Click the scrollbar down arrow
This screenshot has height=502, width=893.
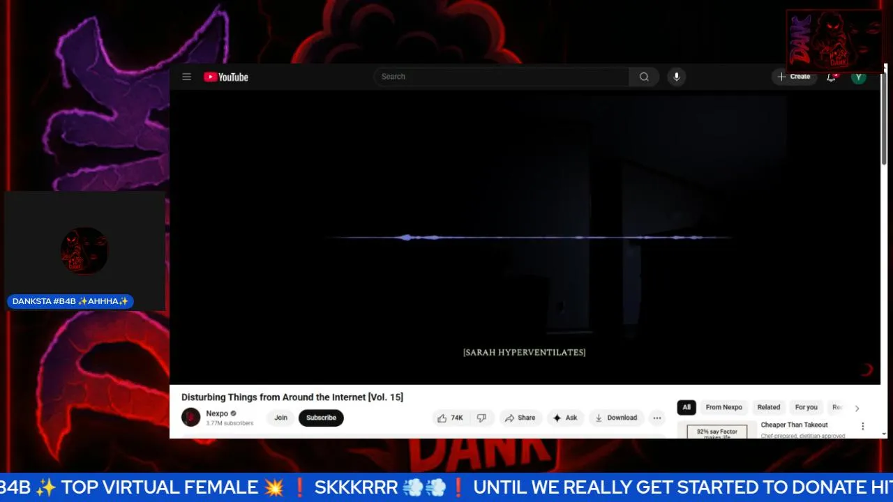[x=884, y=434]
